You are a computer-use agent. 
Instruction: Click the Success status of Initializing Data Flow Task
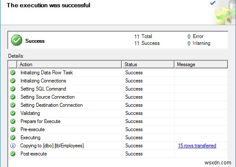click(x=134, y=73)
